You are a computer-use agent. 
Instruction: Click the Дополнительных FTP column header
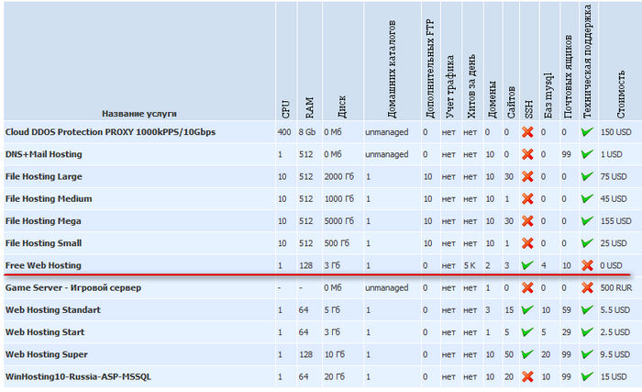[x=430, y=69]
